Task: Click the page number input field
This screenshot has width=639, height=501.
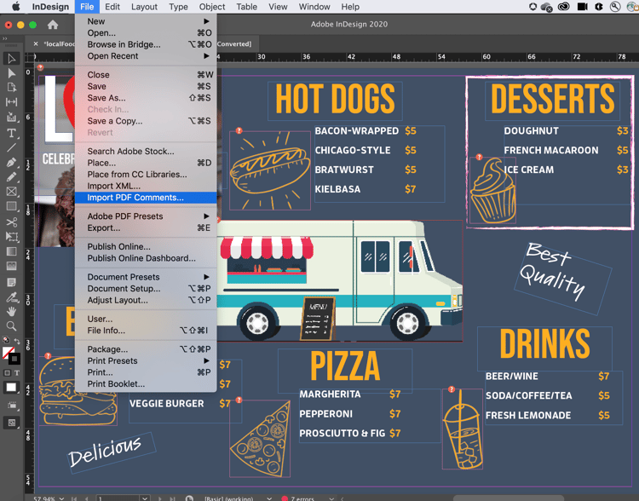Action: point(118,498)
